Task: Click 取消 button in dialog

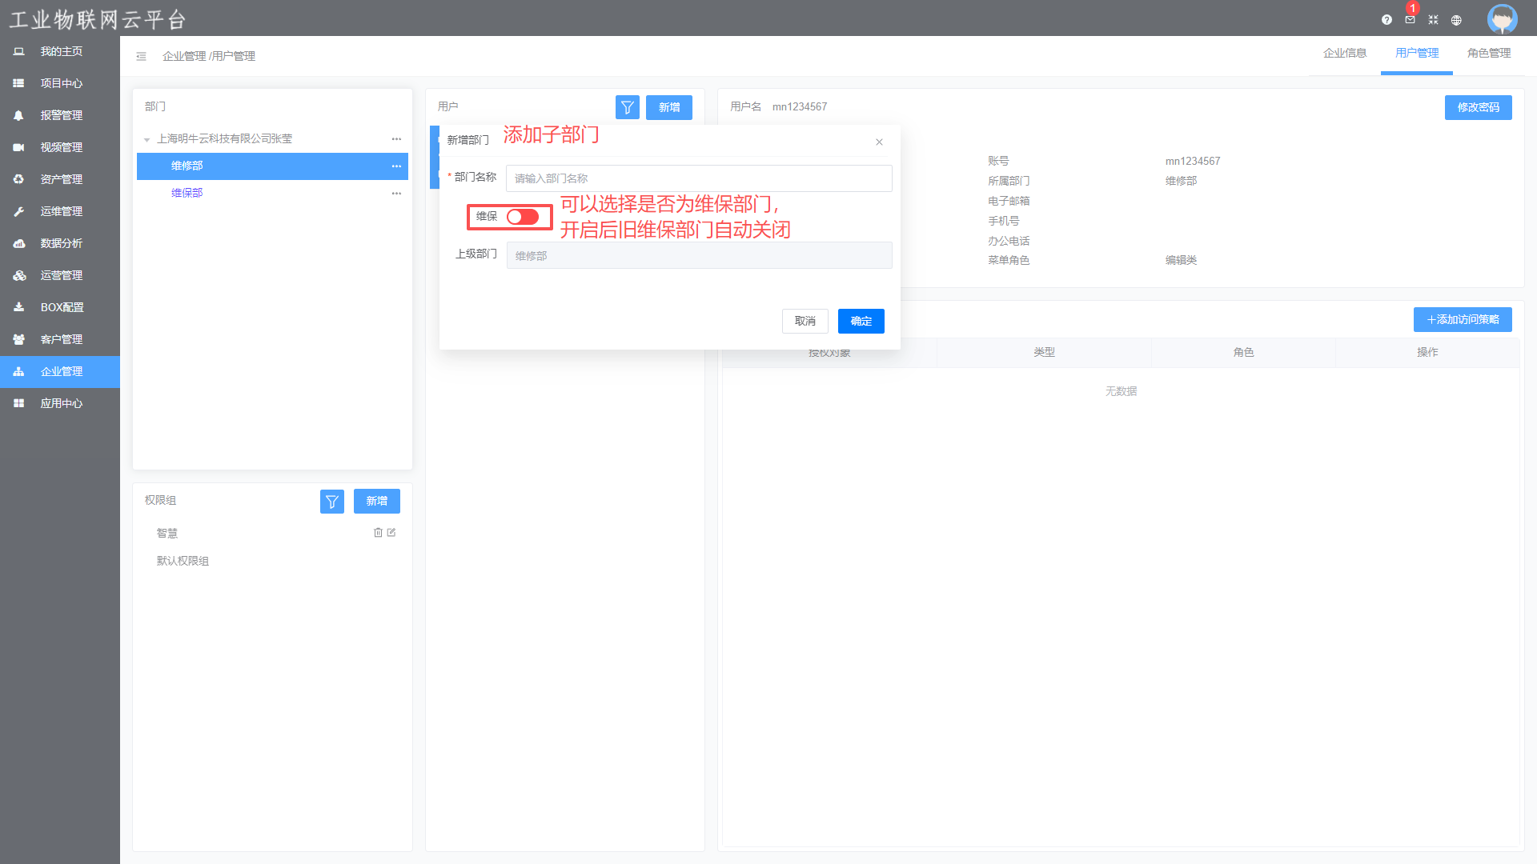Action: (805, 321)
